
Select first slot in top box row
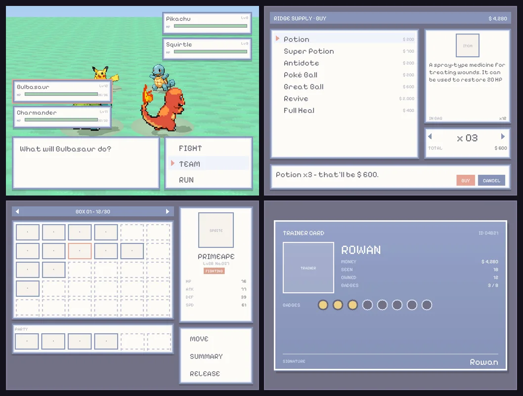[x=28, y=232]
